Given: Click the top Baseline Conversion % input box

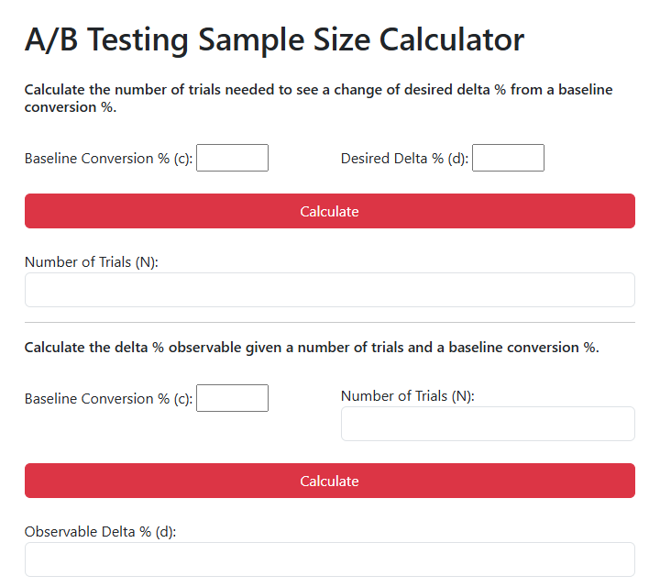Looking at the screenshot, I should pyautogui.click(x=232, y=158).
